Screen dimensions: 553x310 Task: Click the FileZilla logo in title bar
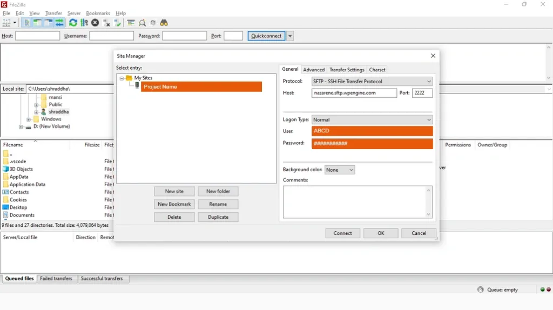[x=4, y=4]
